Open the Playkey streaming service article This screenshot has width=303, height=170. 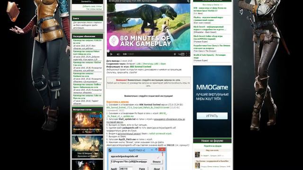[208, 19]
